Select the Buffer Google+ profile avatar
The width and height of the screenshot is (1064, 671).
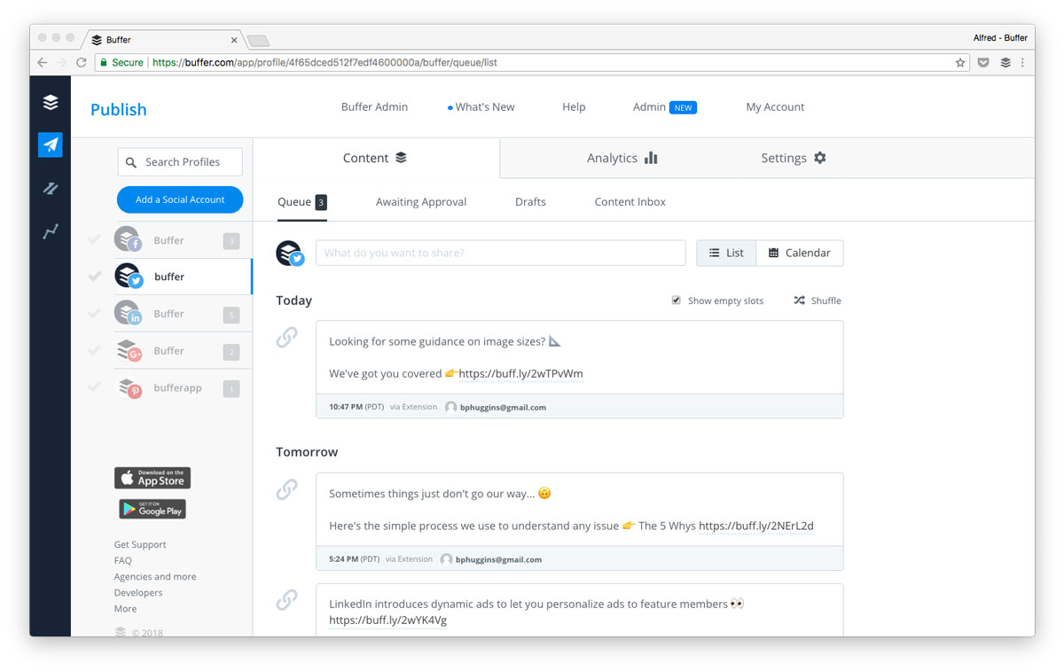[129, 350]
